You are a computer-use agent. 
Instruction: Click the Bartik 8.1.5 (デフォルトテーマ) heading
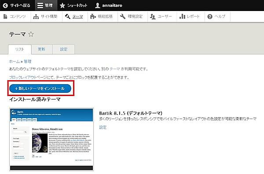coord(131,113)
